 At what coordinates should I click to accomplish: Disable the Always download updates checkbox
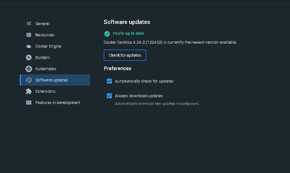109,96
